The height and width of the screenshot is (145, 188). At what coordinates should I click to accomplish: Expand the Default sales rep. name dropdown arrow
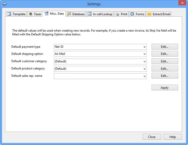144,76
